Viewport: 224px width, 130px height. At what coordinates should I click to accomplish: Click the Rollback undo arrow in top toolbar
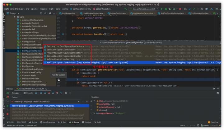(202, 9)
